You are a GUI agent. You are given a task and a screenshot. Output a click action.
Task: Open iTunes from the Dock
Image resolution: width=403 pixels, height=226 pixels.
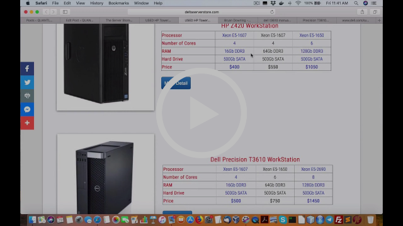tap(162, 220)
